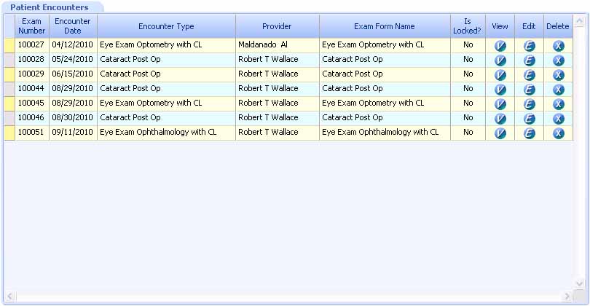The image size is (590, 306).
Task: Click the View column header
Action: (500, 26)
